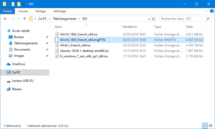Open Bureau in the navigation pane
Image resolution: width=215 pixels, height=129 pixels.
click(x=19, y=37)
